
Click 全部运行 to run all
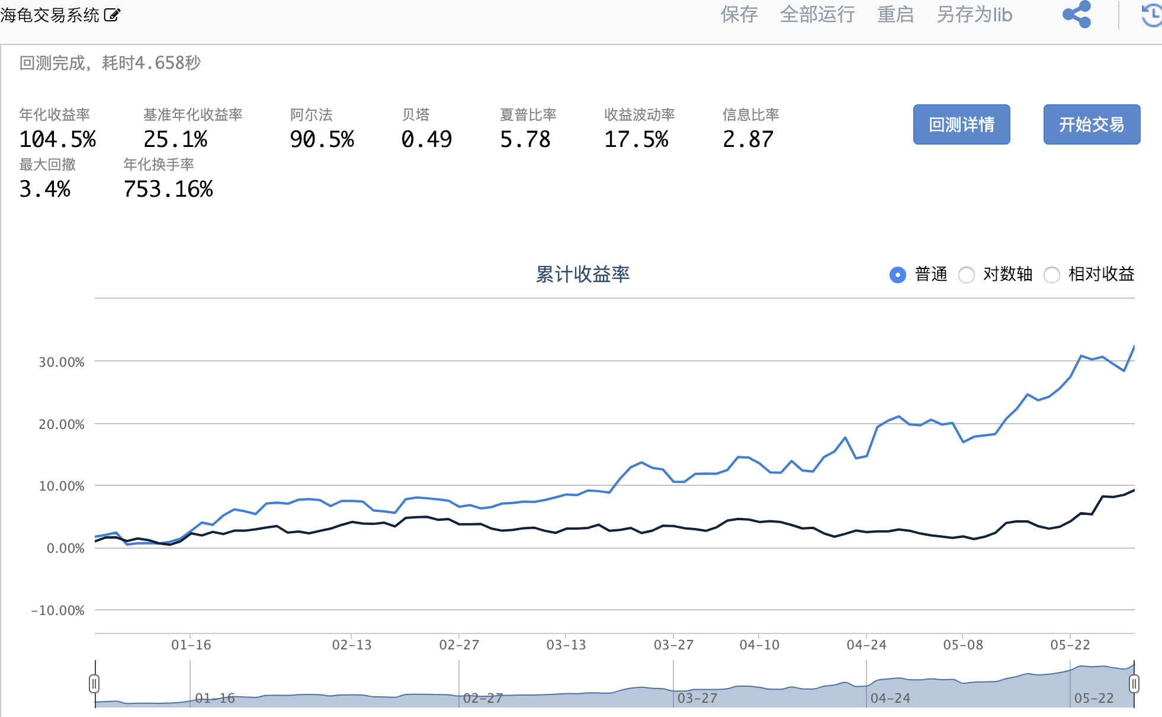[x=817, y=15]
